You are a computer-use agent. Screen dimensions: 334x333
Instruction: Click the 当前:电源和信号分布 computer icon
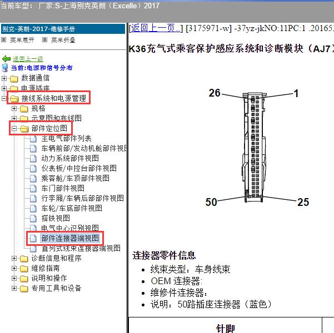pos(4,68)
